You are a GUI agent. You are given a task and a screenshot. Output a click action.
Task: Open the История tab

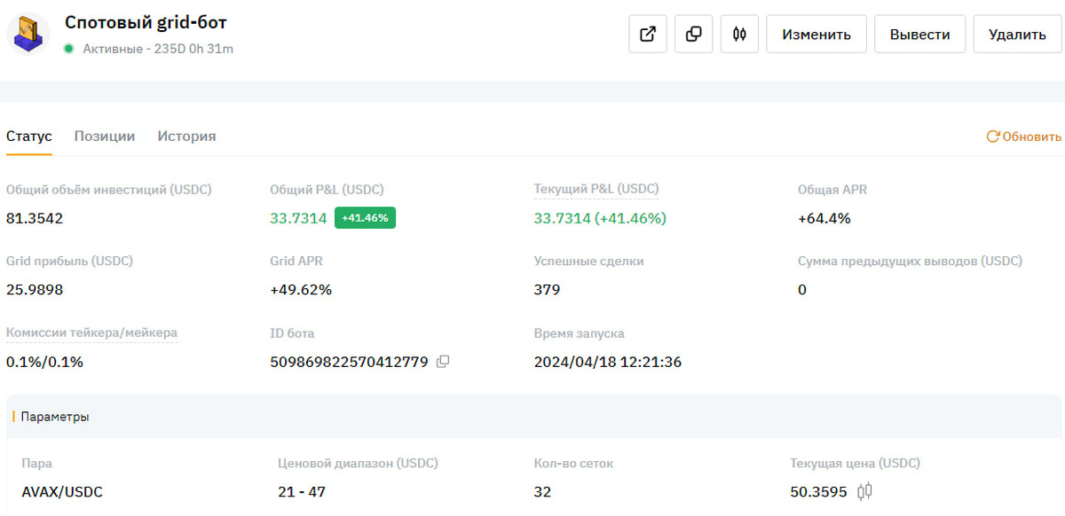point(186,137)
